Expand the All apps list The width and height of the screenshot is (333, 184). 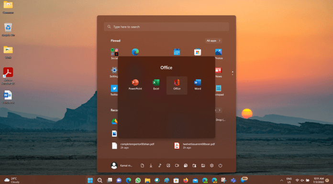[x=214, y=41]
